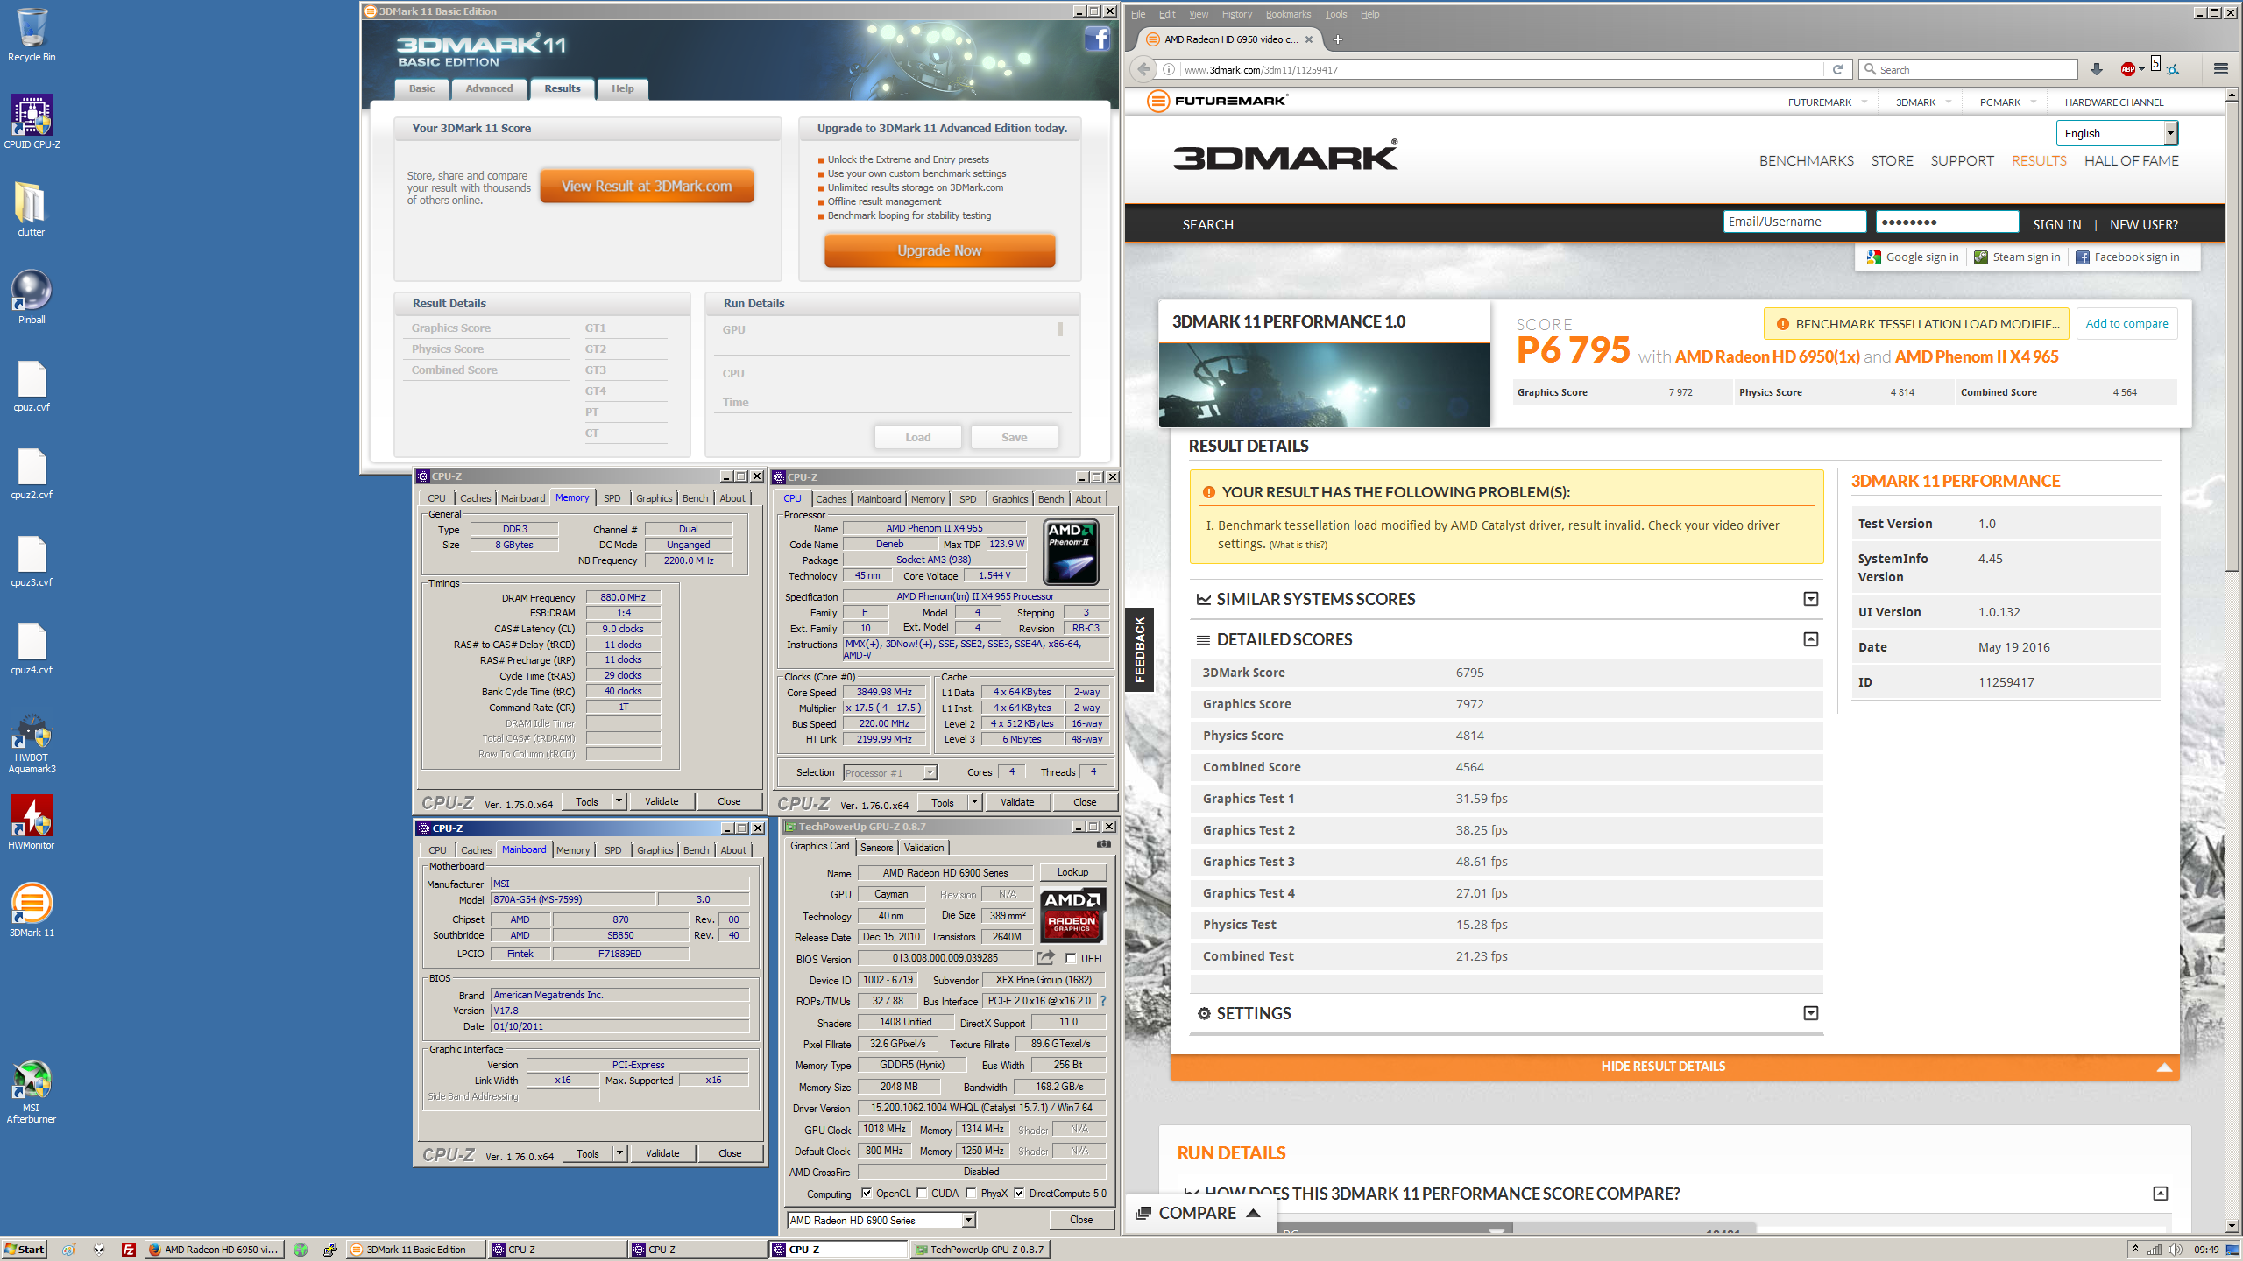Open Tools dropdown arrow in Memory CPU-Z window
The image size is (2243, 1261).
619,800
